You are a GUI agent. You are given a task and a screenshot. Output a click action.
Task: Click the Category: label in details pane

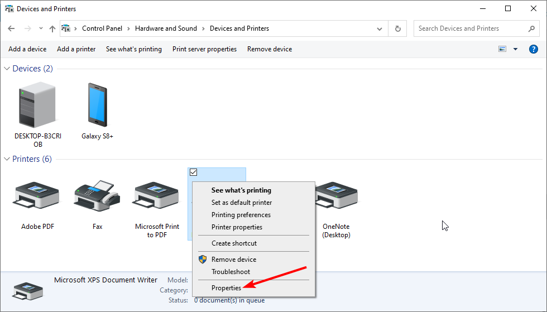point(174,290)
